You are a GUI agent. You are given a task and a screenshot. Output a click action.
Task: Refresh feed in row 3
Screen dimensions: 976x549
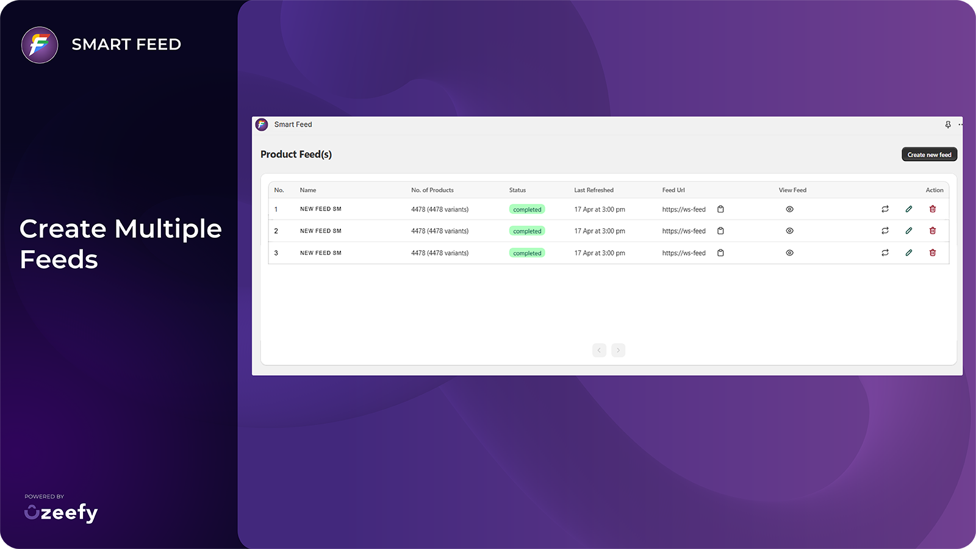coord(885,253)
